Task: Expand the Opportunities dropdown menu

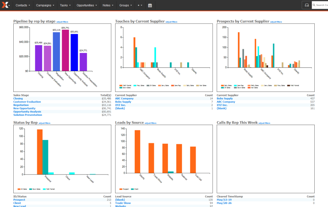Action: click(86, 5)
